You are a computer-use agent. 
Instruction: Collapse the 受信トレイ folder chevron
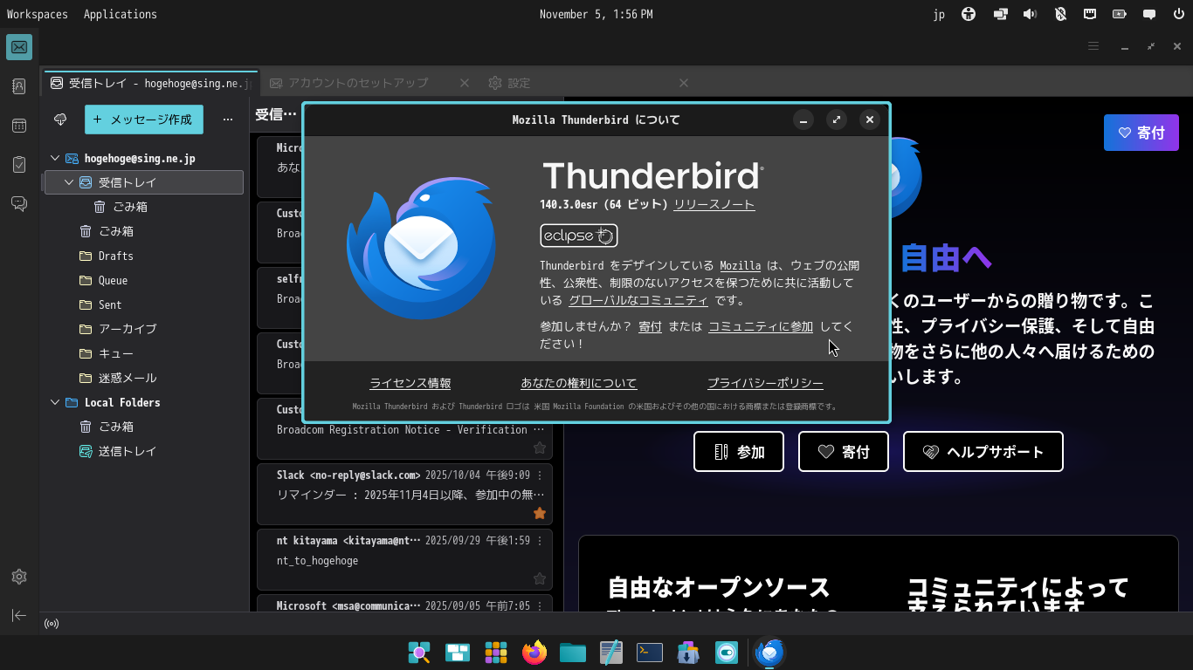click(69, 182)
